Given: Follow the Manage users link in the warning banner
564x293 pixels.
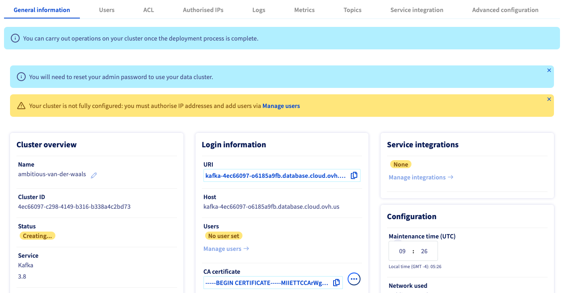Looking at the screenshot, I should tap(281, 106).
